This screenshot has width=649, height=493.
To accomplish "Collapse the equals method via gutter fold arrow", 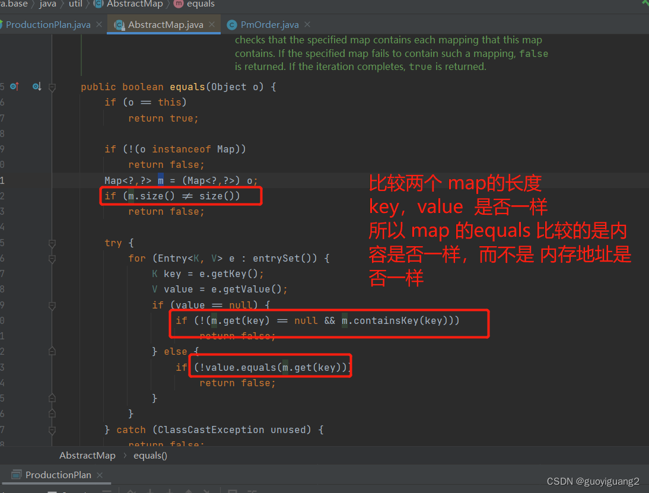I will click(x=52, y=87).
